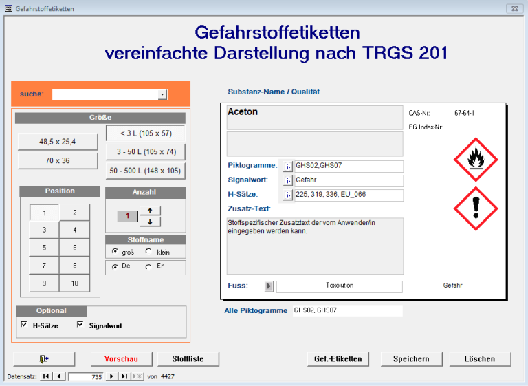This screenshot has width=528, height=386.
Task: Click the Fuss field showing Toxolution
Action: coord(340,286)
